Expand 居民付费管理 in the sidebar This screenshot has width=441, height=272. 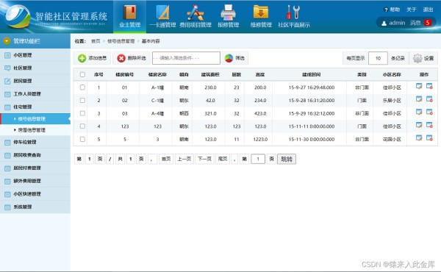coord(35,168)
